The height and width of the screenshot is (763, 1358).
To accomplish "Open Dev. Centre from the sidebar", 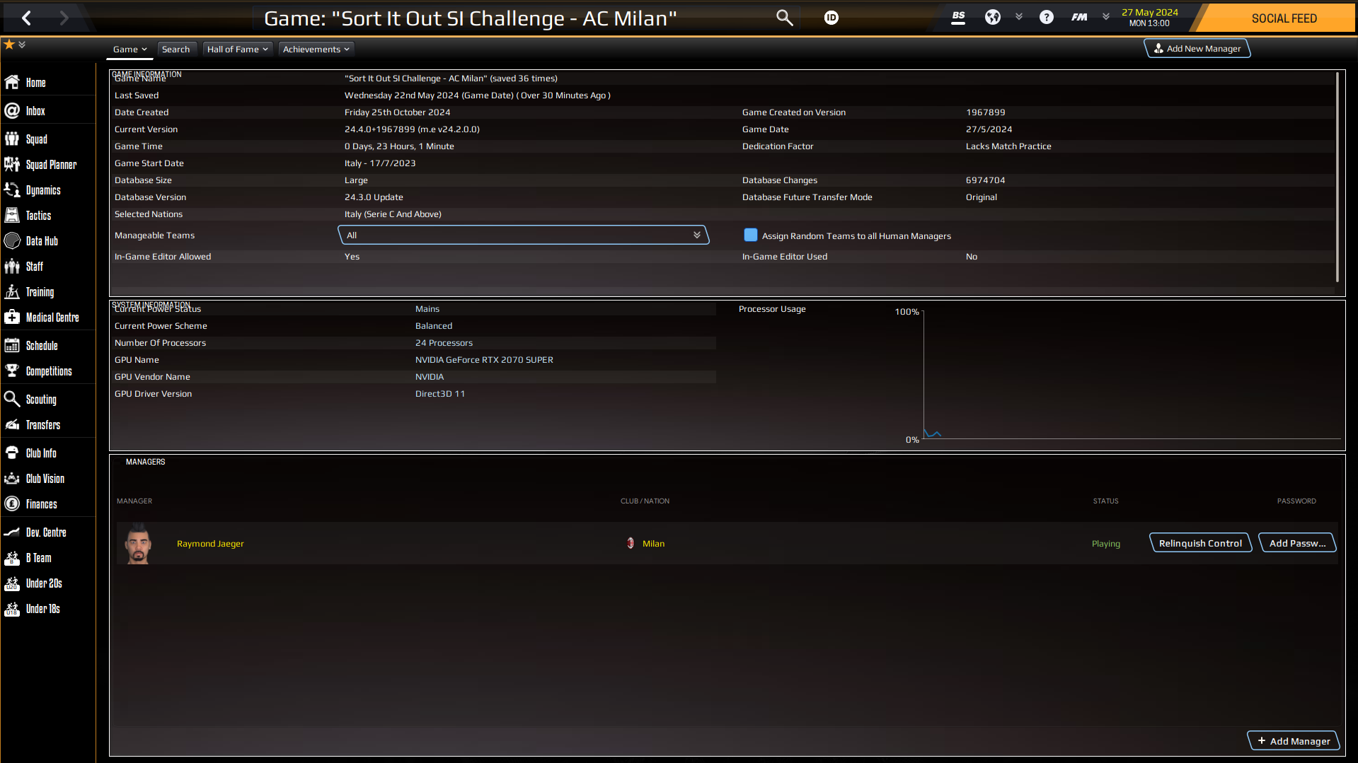I will [x=47, y=532].
